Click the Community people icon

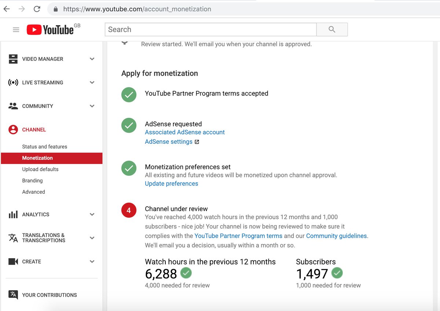(13, 106)
